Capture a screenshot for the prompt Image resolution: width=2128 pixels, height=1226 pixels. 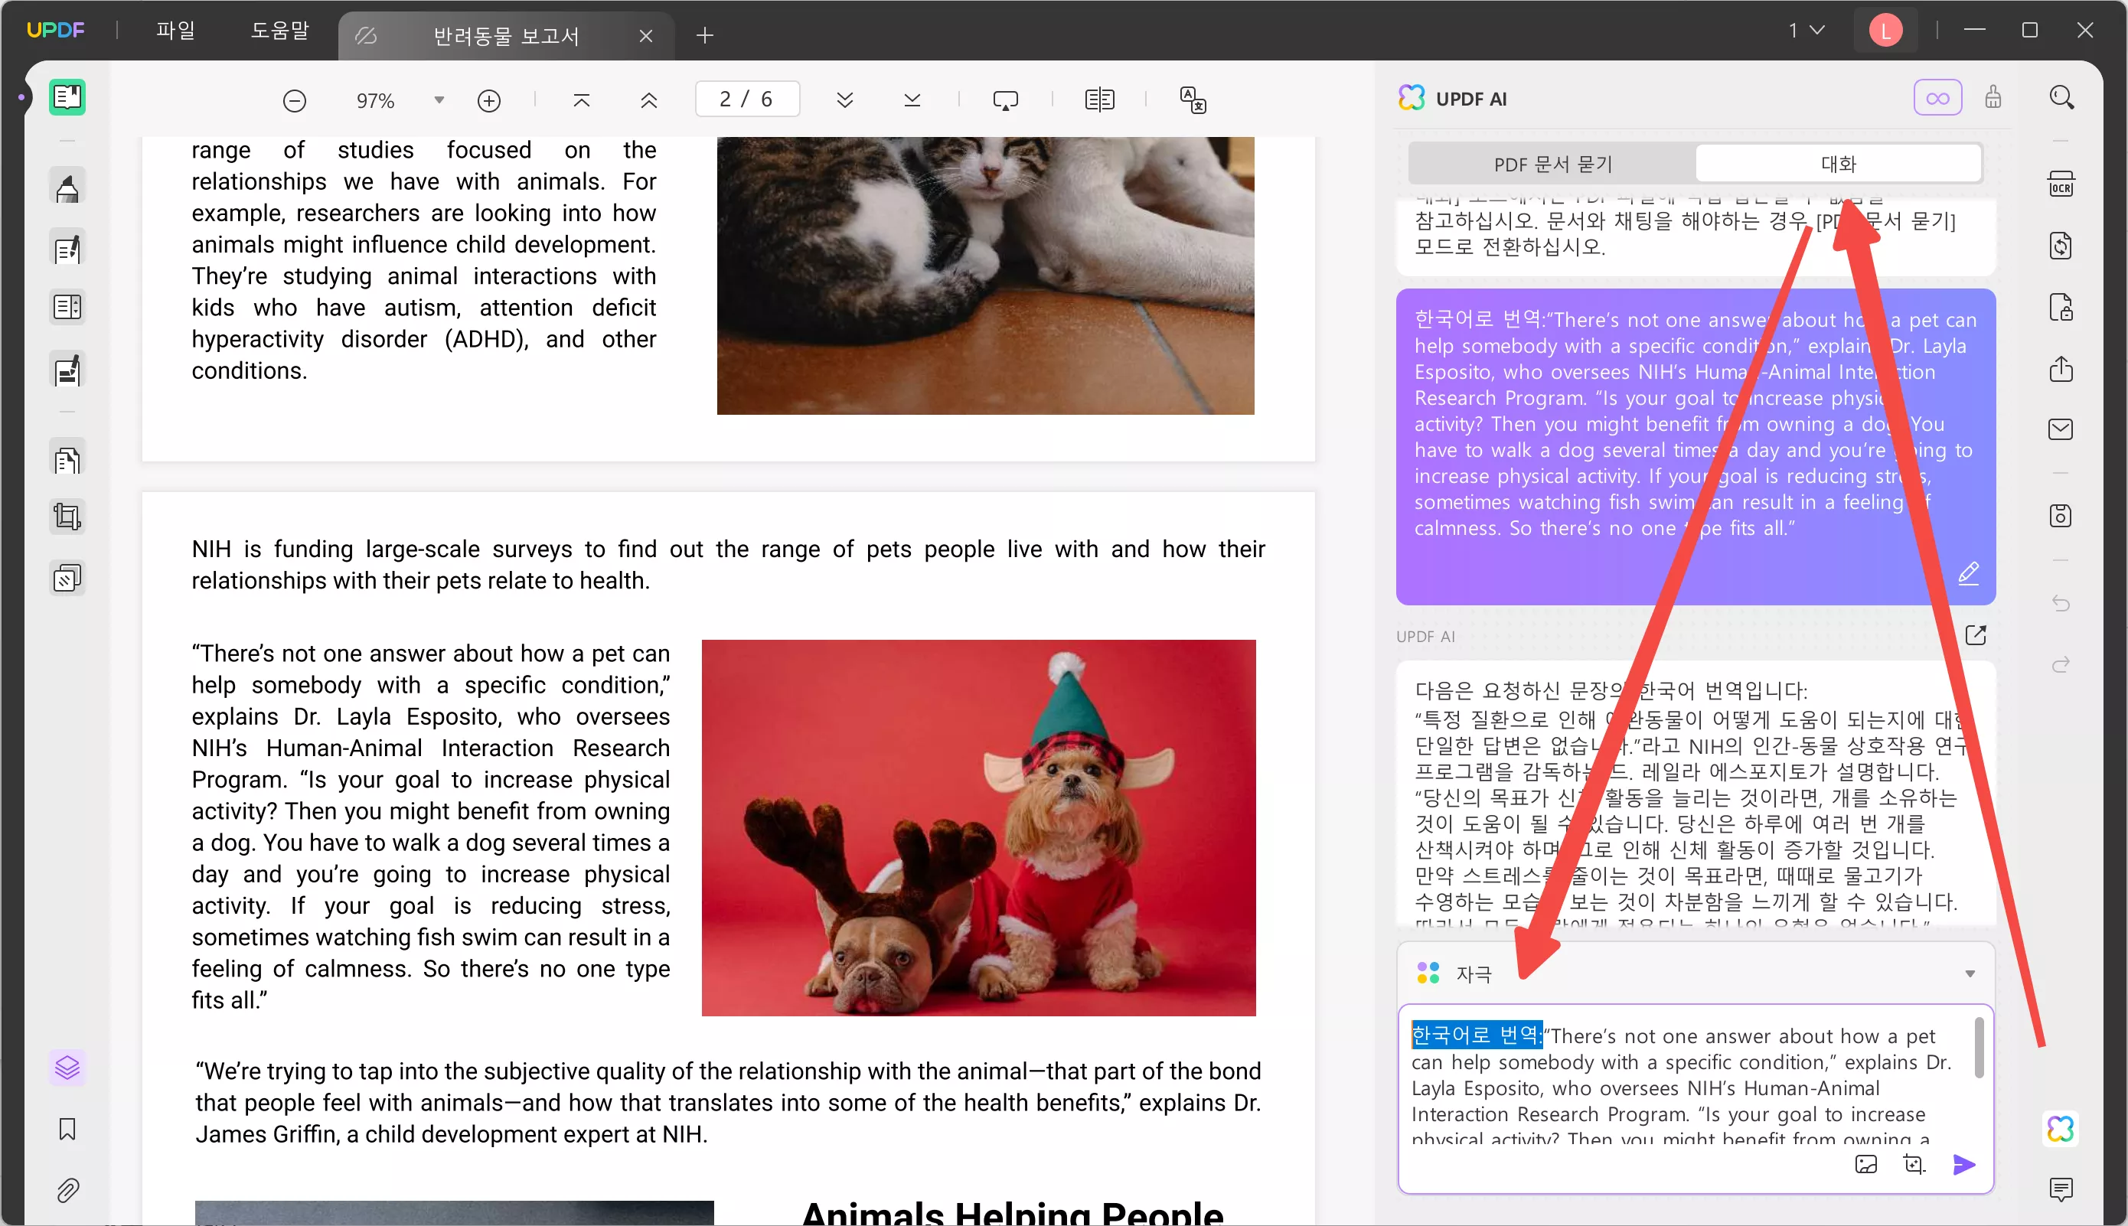1914,1165
